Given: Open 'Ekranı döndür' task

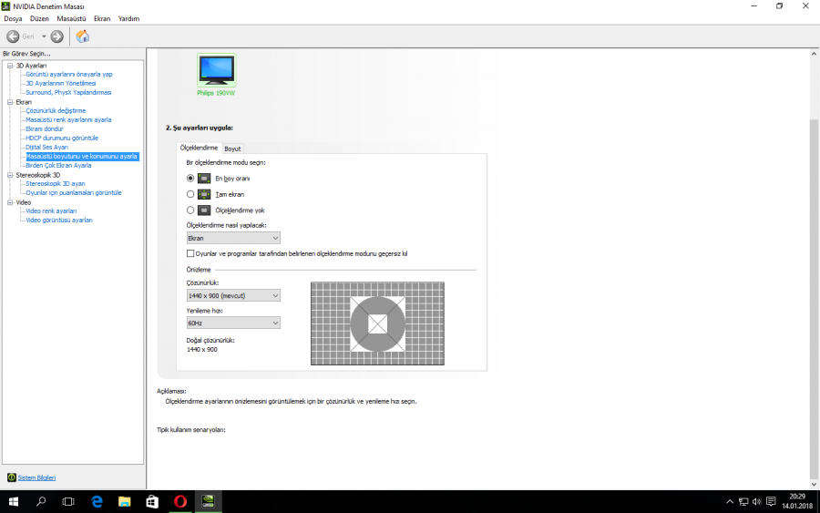Looking at the screenshot, I should [x=45, y=129].
